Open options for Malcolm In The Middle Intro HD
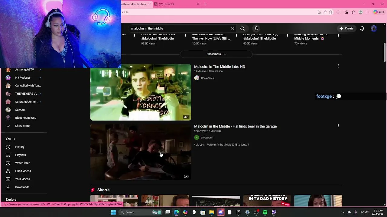The image size is (387, 217). coord(338,66)
